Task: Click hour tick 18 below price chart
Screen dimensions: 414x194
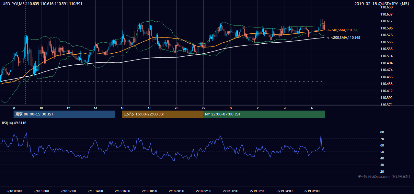Action: 149,108
